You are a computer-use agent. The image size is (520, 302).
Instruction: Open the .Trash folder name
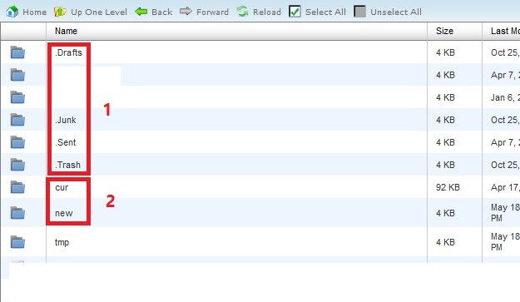click(67, 165)
